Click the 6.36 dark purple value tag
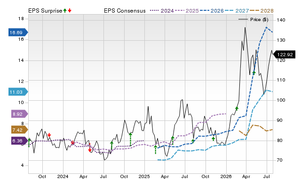 pos(20,141)
